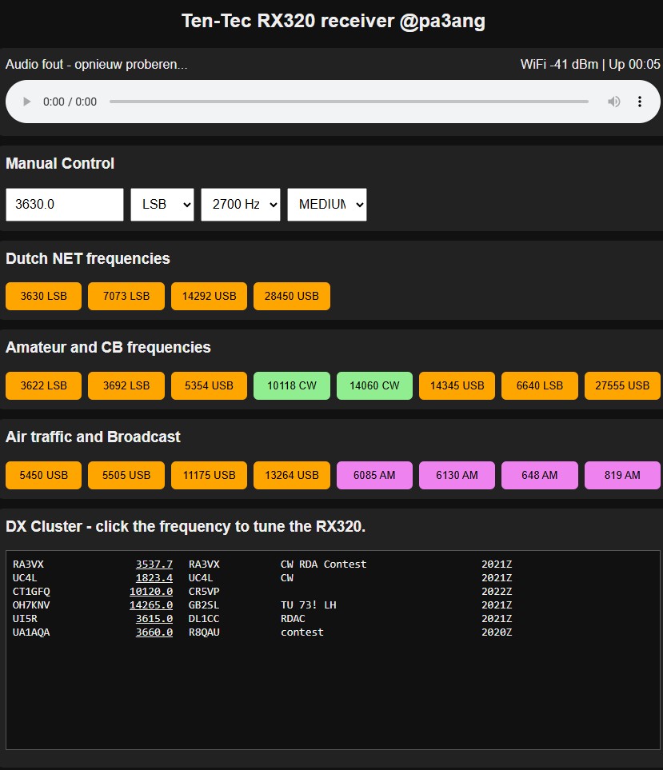Tune to 28450 USB
663x770 pixels.
tap(292, 296)
